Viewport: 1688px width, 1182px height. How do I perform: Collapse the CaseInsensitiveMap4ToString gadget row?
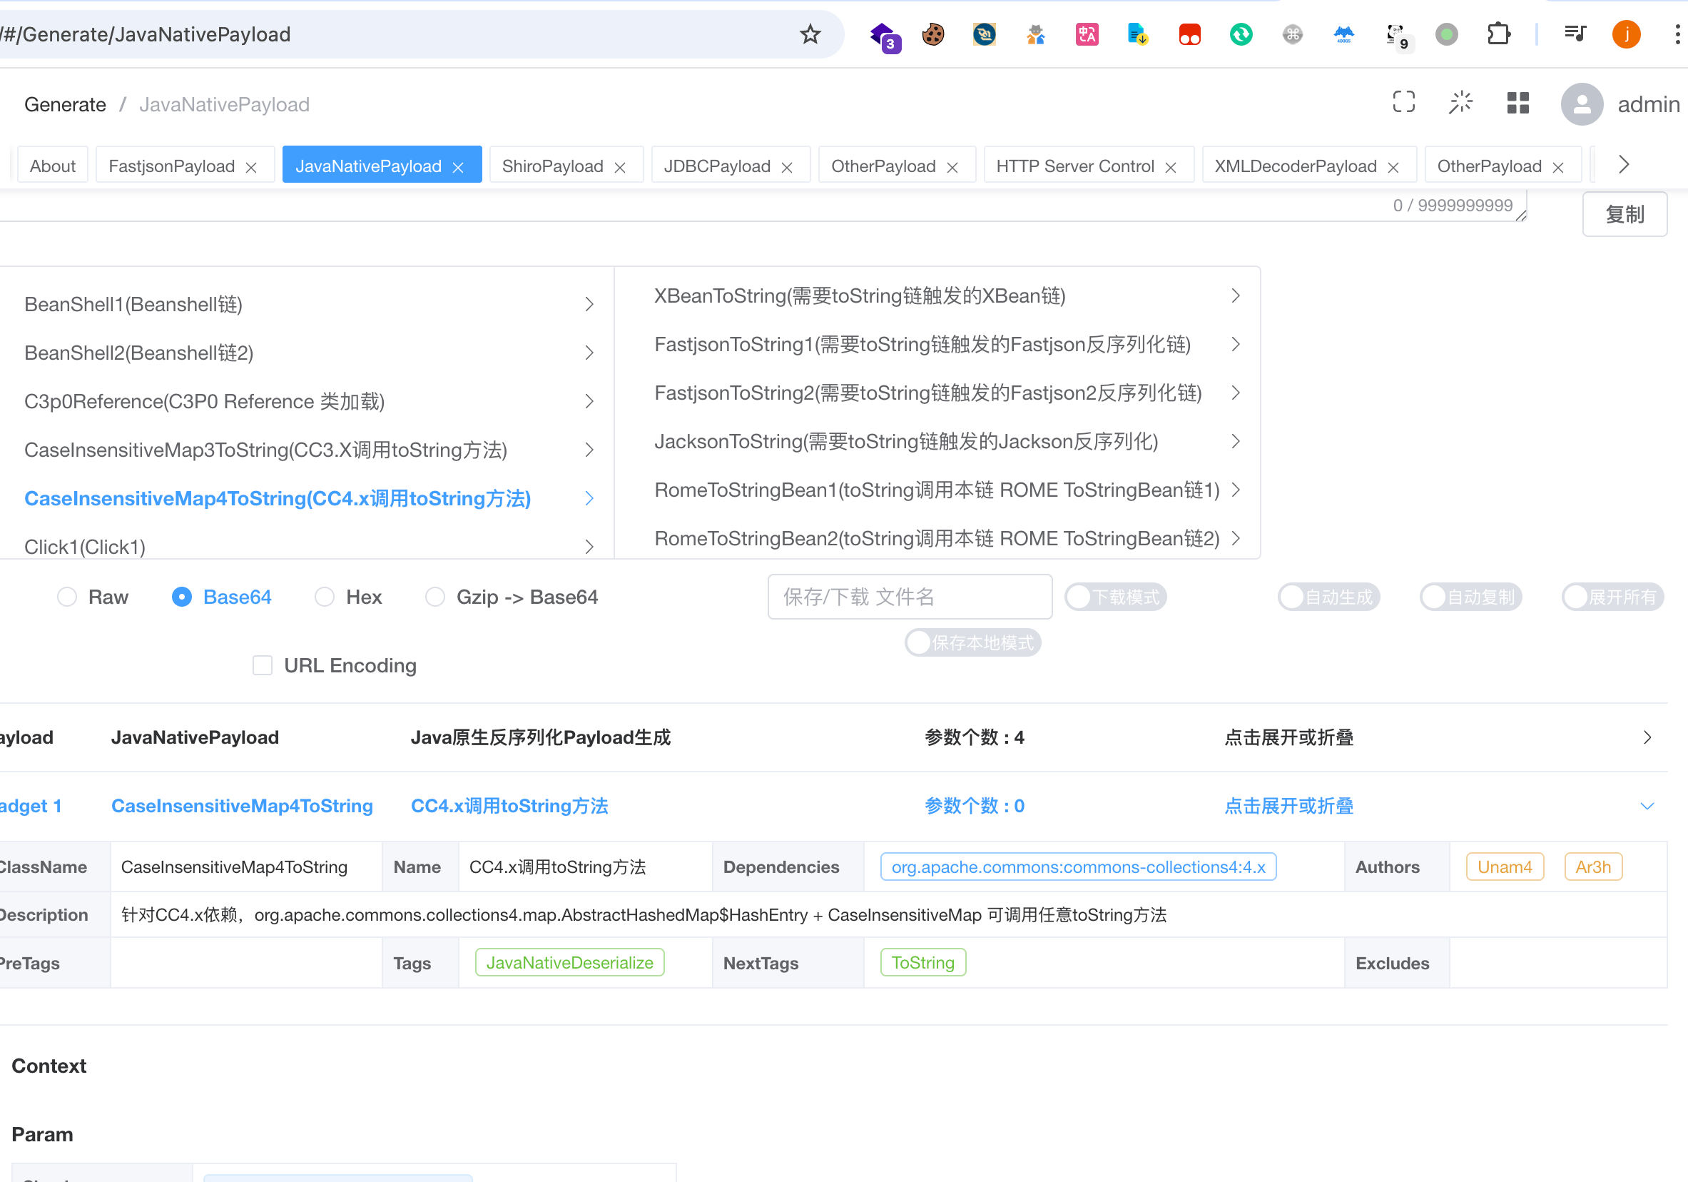[x=1647, y=806]
